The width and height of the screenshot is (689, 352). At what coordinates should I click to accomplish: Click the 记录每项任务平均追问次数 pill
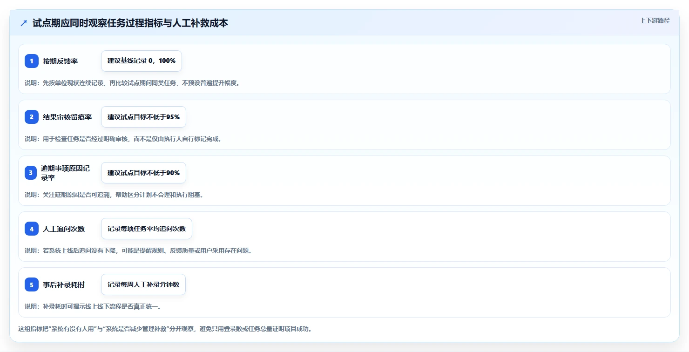[147, 229]
